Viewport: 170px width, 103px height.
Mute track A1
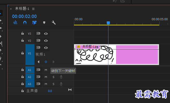click(x=46, y=70)
